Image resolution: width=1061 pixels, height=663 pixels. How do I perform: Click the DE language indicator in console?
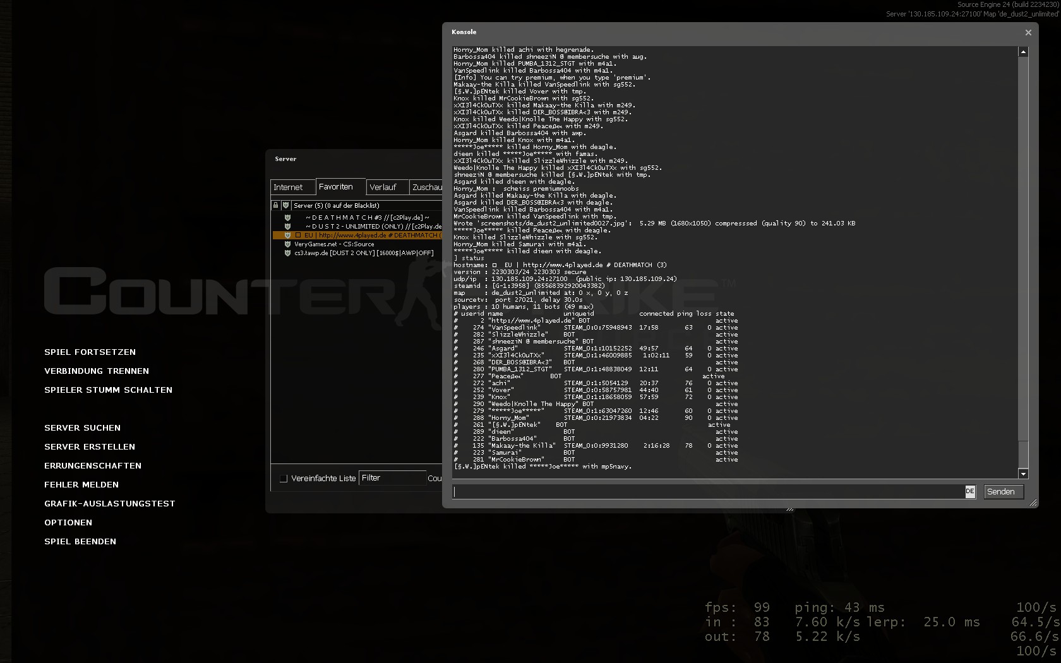970,491
